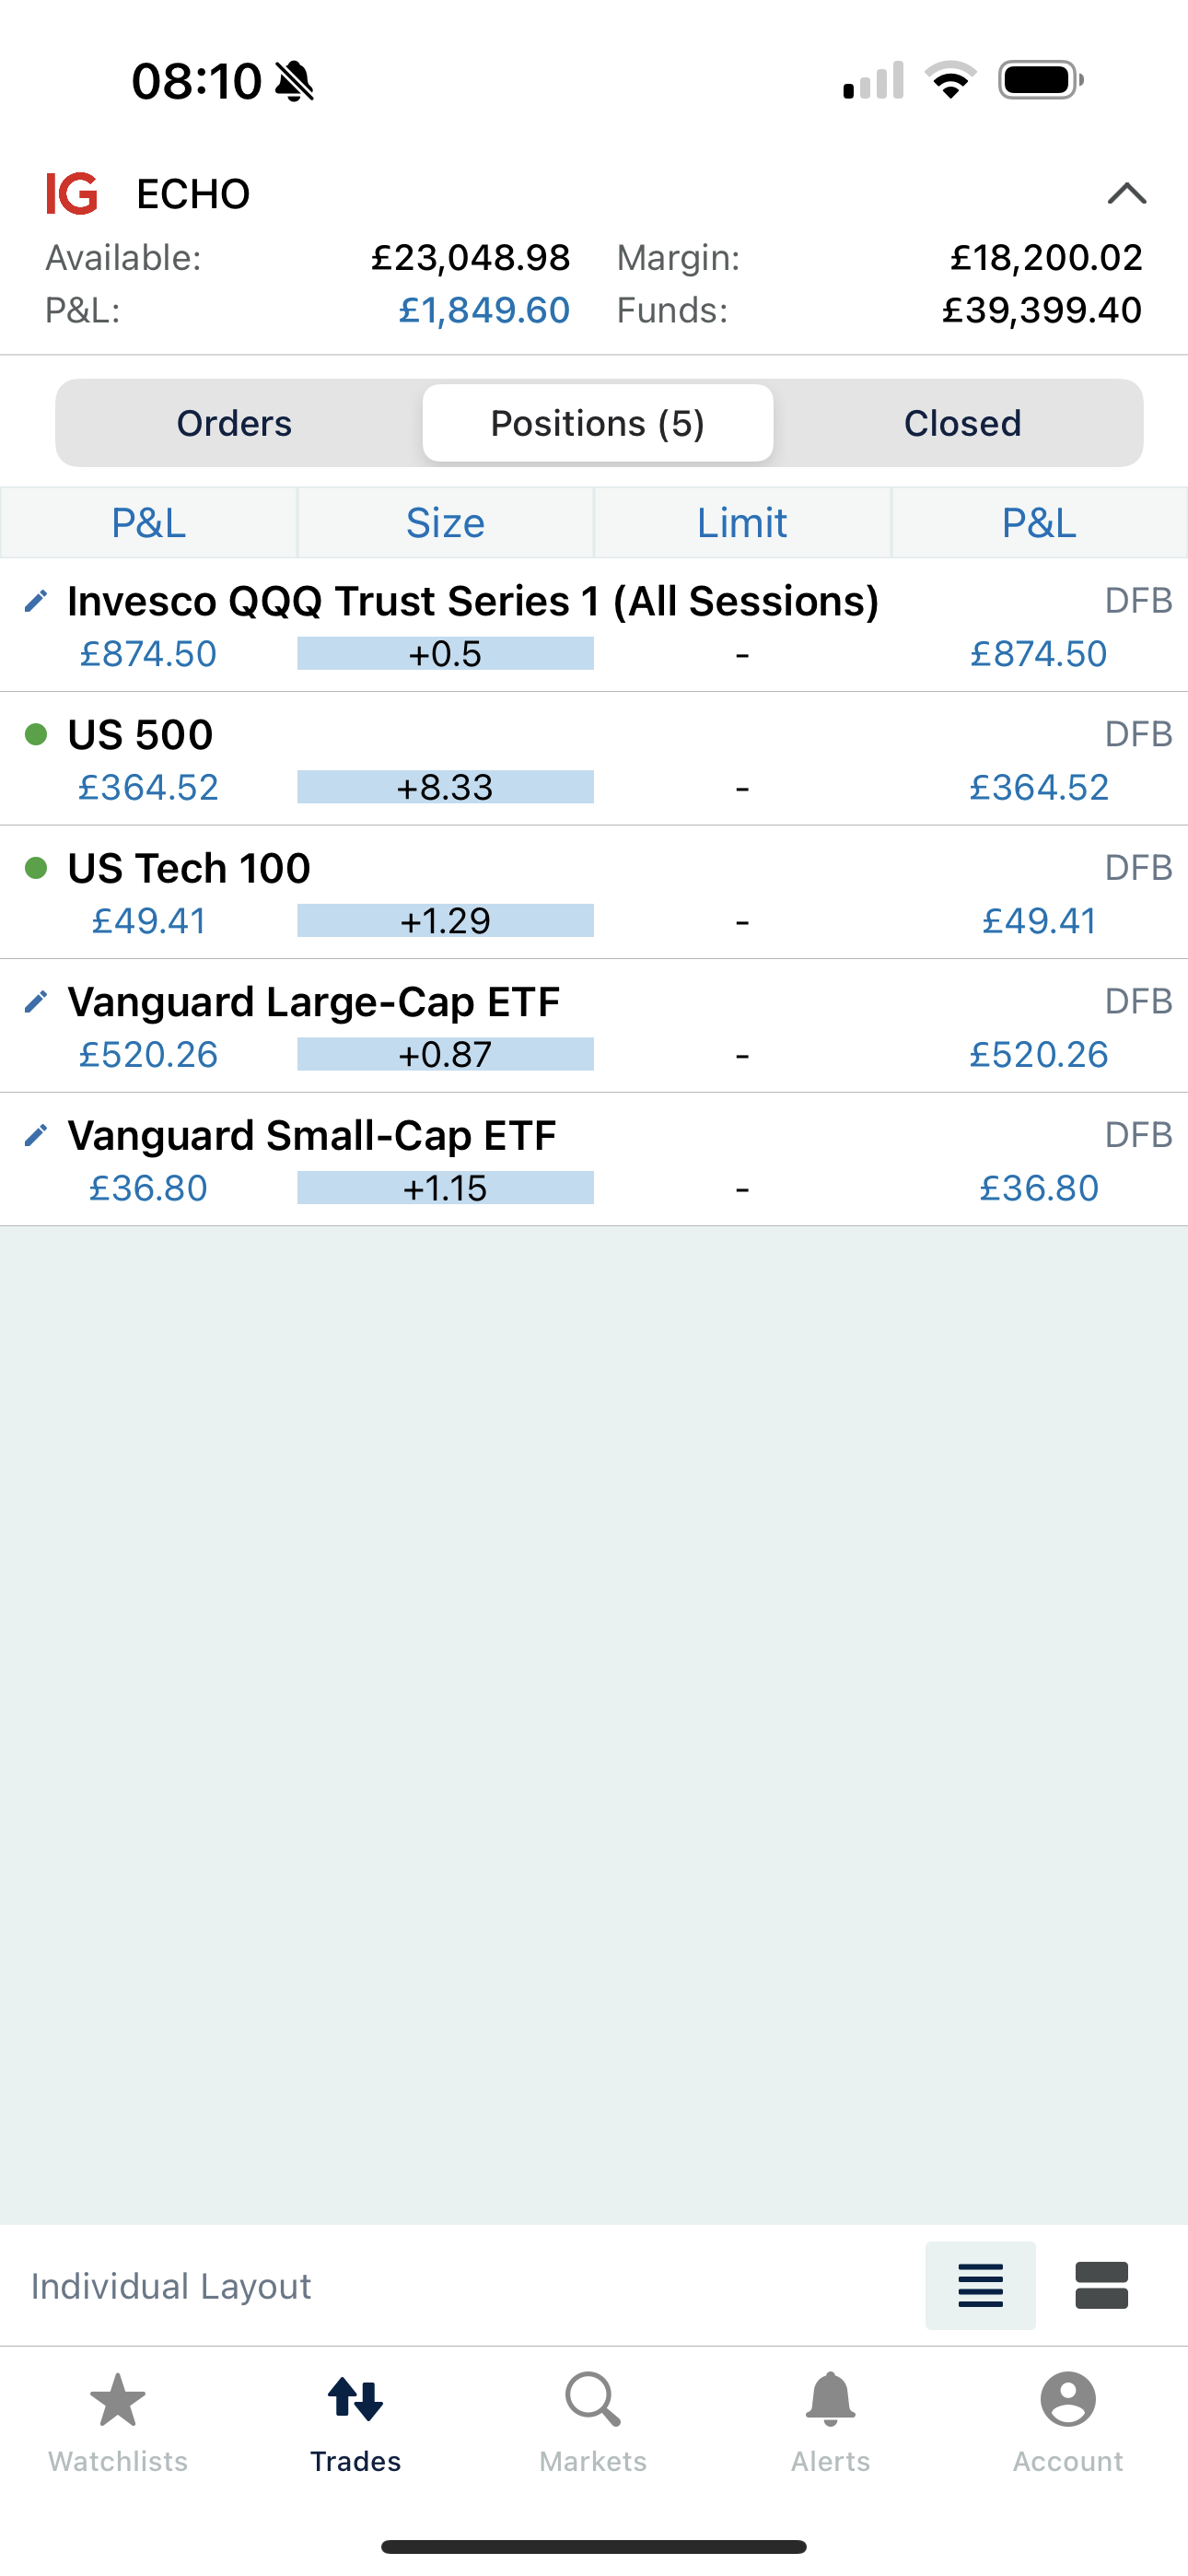The width and height of the screenshot is (1188, 2576).
Task: Open the US 500 position
Action: 594,759
